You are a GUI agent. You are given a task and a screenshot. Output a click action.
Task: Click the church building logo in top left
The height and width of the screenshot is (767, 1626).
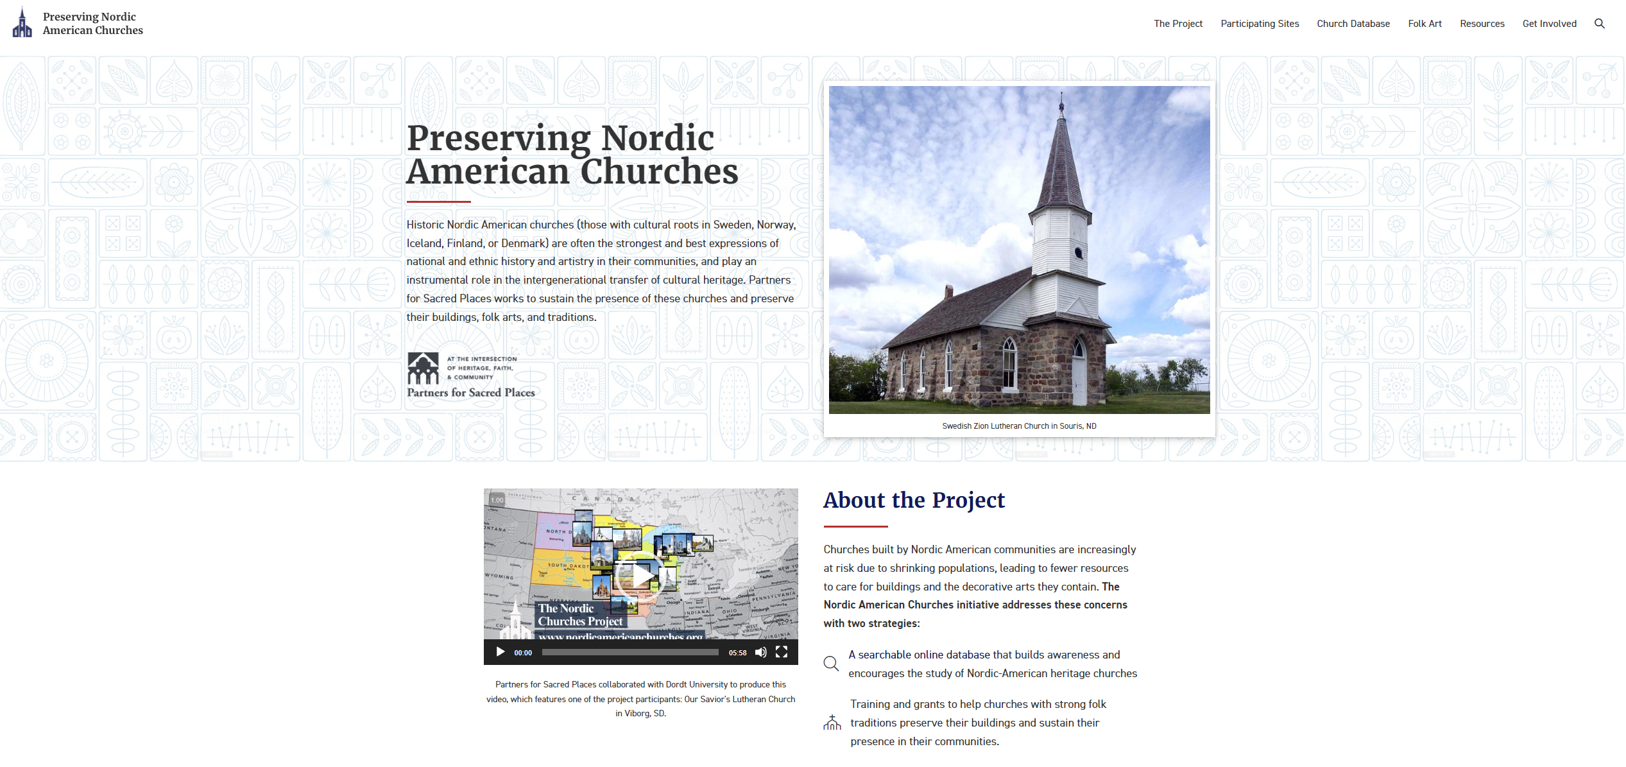tap(22, 23)
